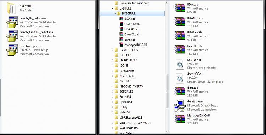Expand the HP PRINTERS folder node
The height and width of the screenshot is (135, 266).
click(113, 60)
